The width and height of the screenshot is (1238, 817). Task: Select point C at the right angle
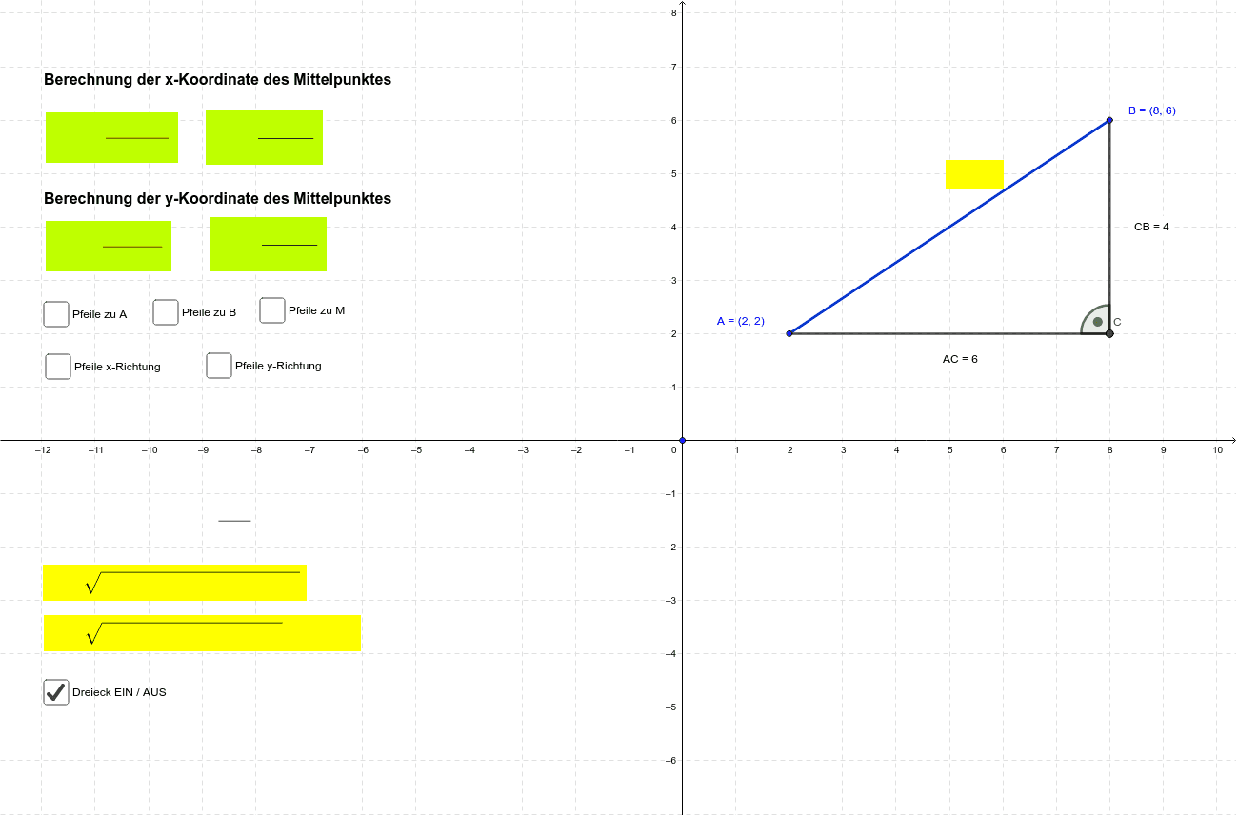(x=1109, y=333)
